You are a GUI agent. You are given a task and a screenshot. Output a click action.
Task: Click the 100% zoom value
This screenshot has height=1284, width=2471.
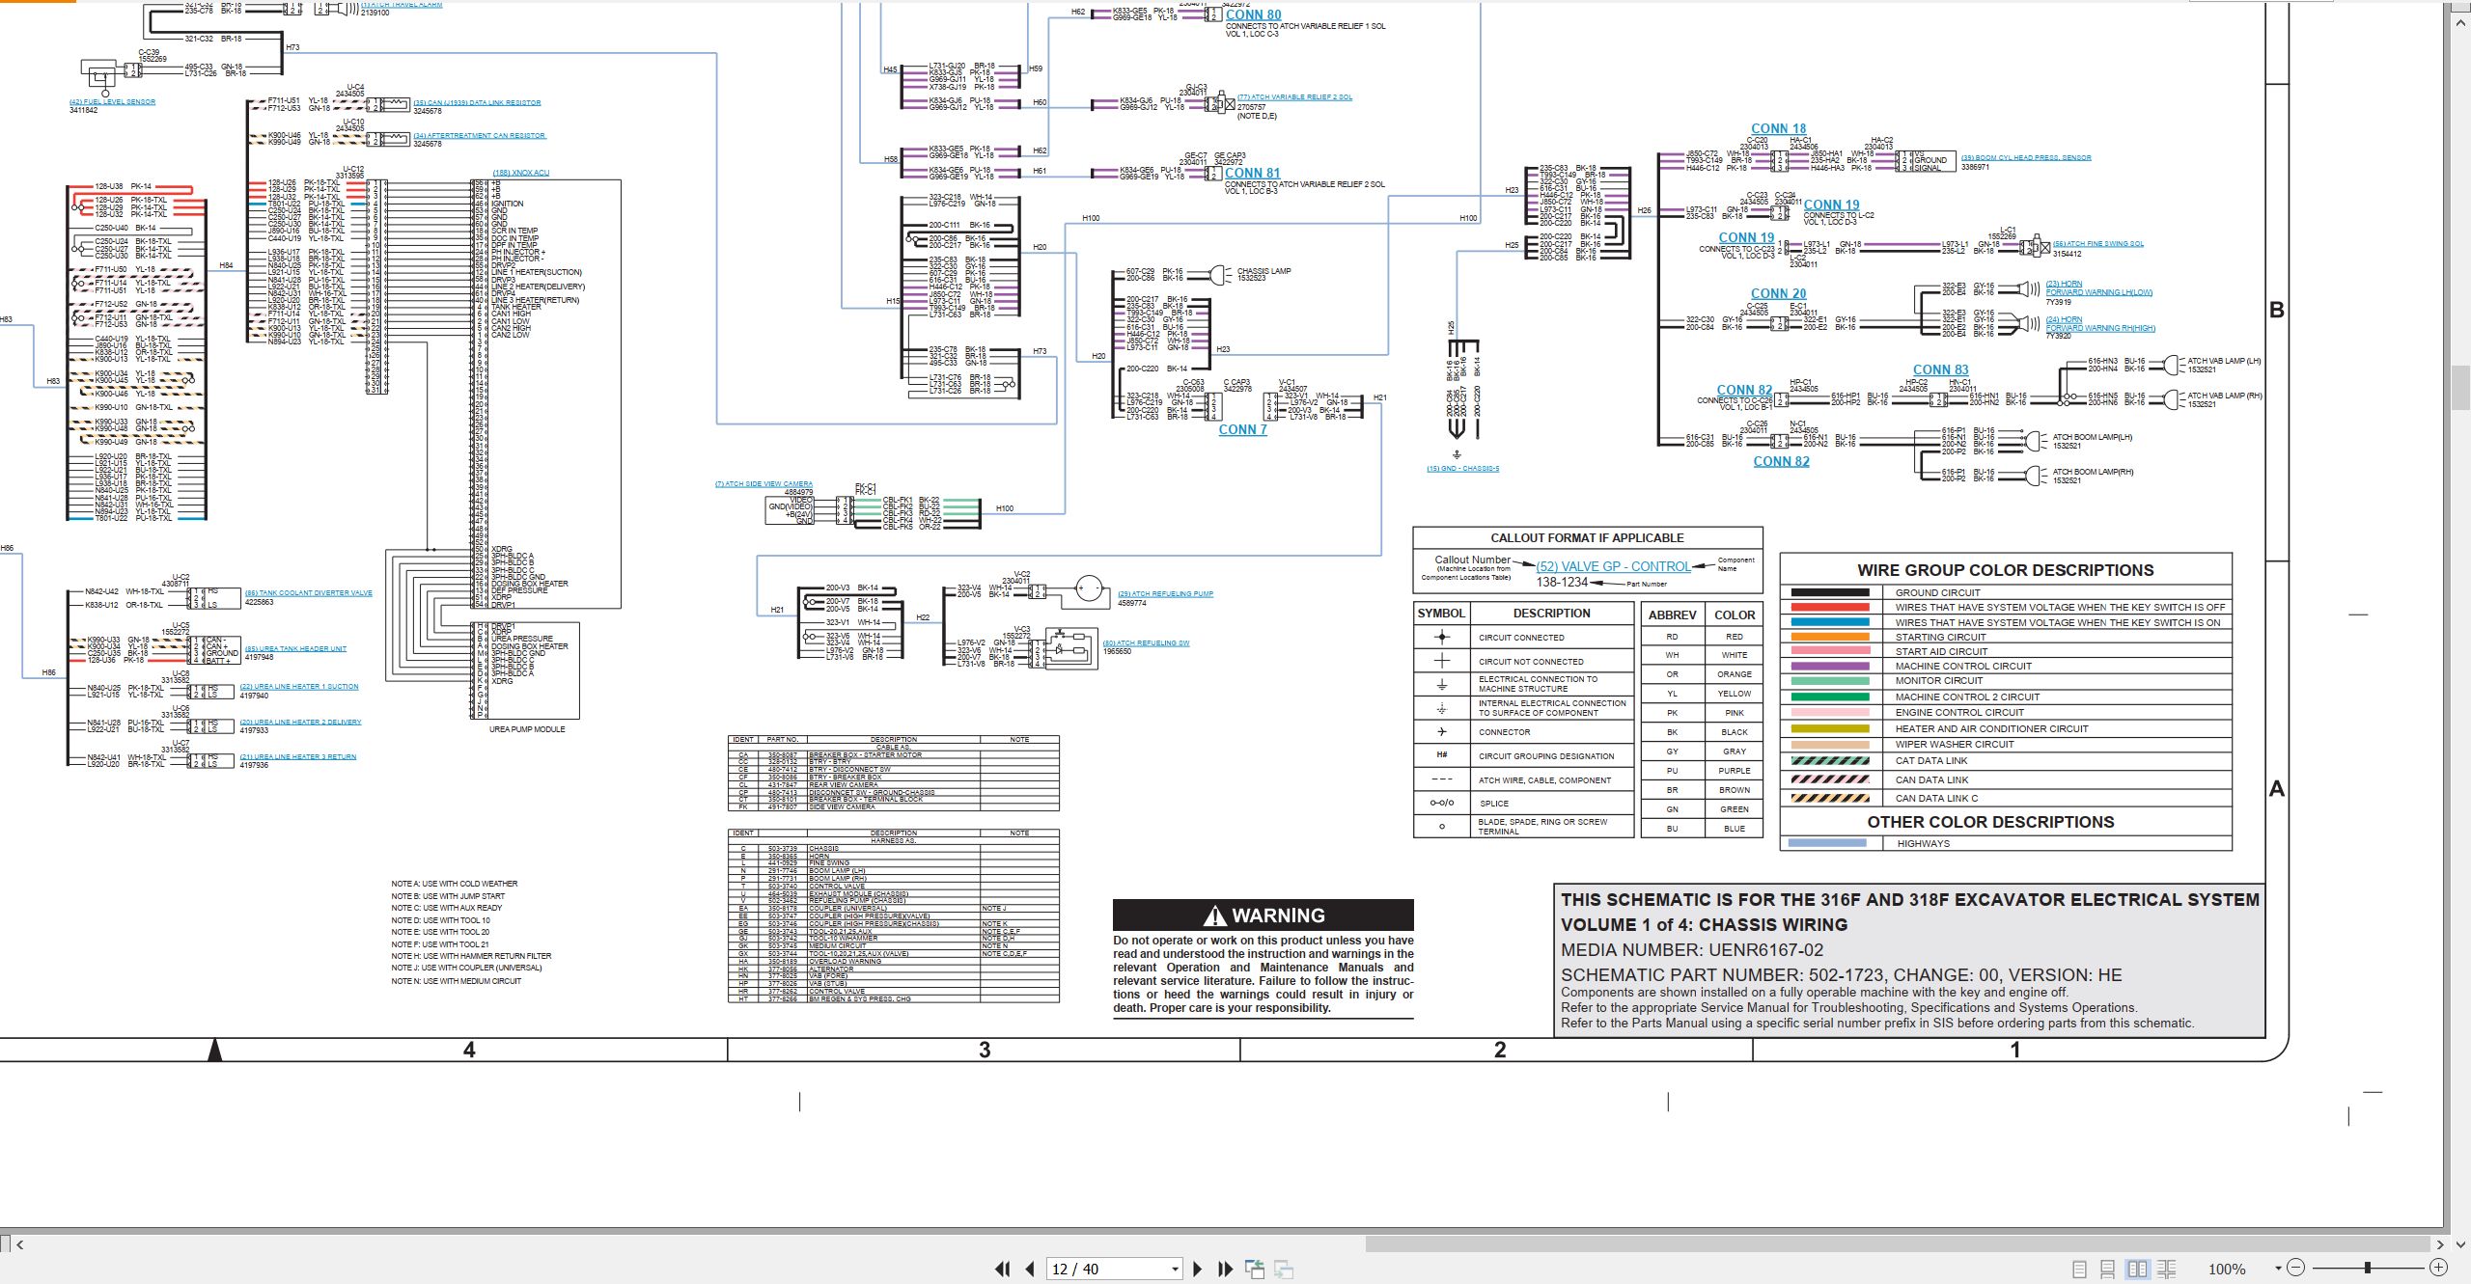tap(2227, 1269)
